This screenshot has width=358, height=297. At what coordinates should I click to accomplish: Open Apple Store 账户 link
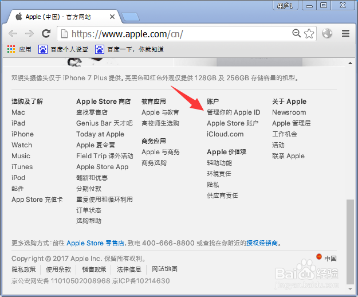point(233,123)
